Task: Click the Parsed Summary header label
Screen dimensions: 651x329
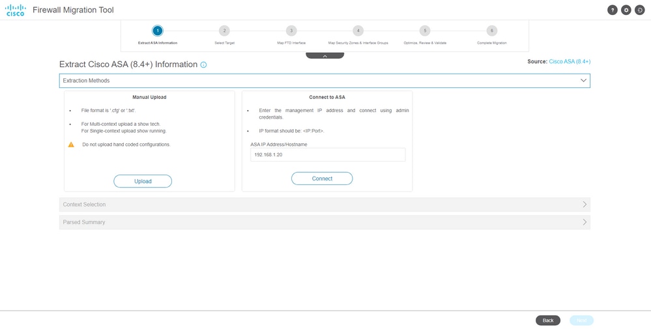Action: click(84, 222)
